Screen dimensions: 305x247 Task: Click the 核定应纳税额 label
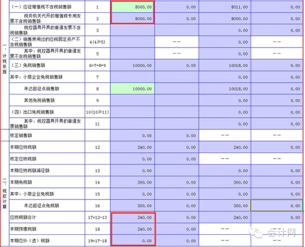click(23, 159)
